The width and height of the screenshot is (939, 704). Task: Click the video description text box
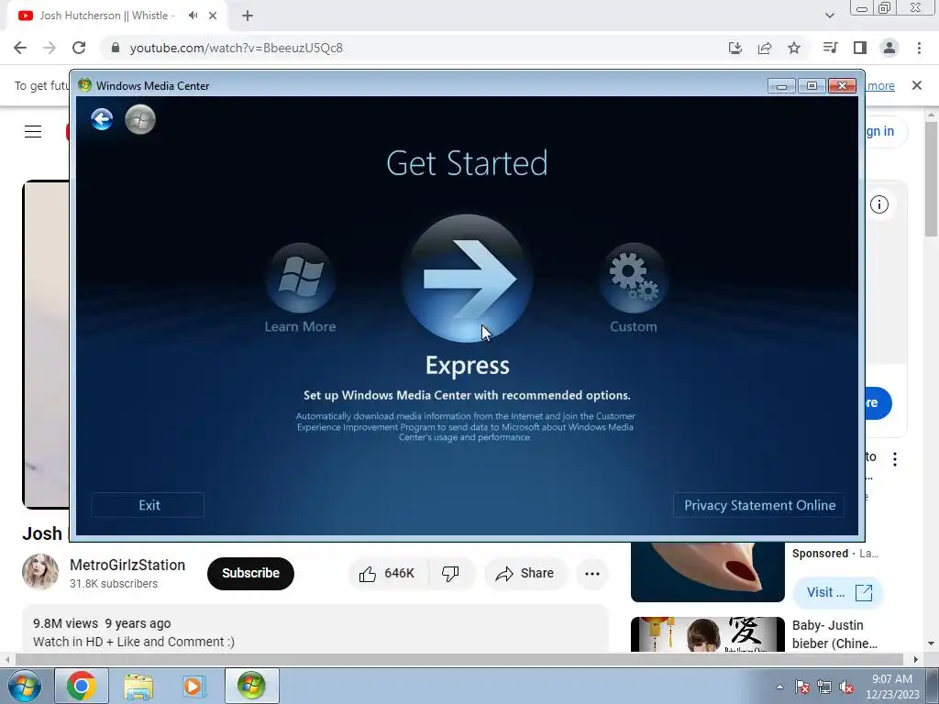click(315, 629)
